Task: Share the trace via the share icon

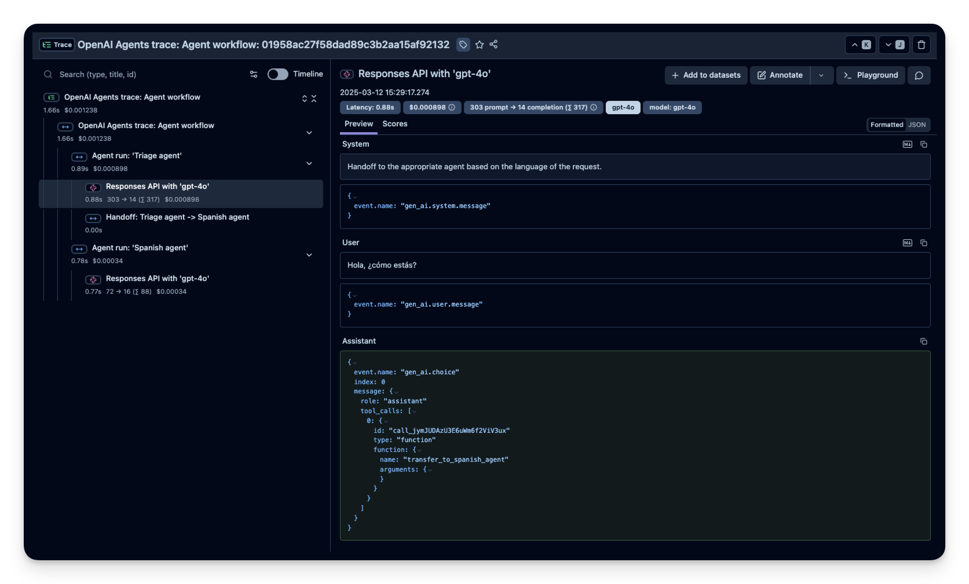Action: [x=493, y=45]
